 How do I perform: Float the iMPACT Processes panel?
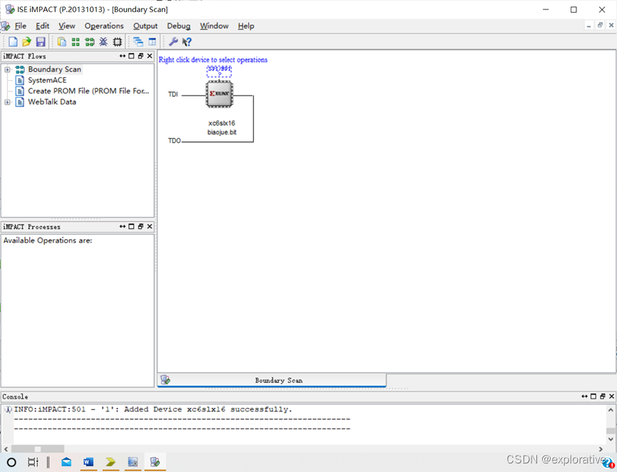[141, 226]
